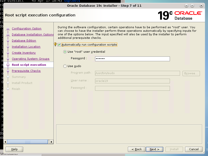
Task: Click the empty message area at bottom
Action: [x=129, y=134]
